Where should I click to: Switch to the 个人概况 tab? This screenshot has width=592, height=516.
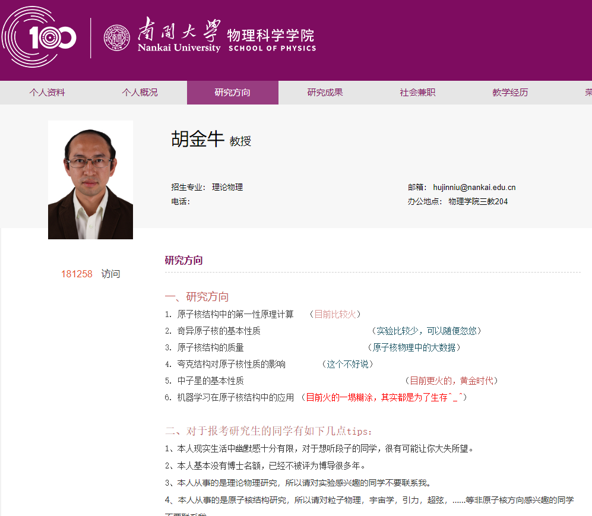(x=140, y=93)
